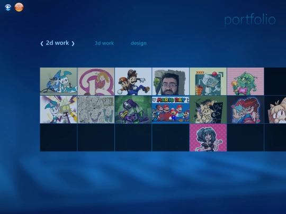Open the blonde cat-eared character thumbnail
The image size is (286, 214).
point(275,109)
